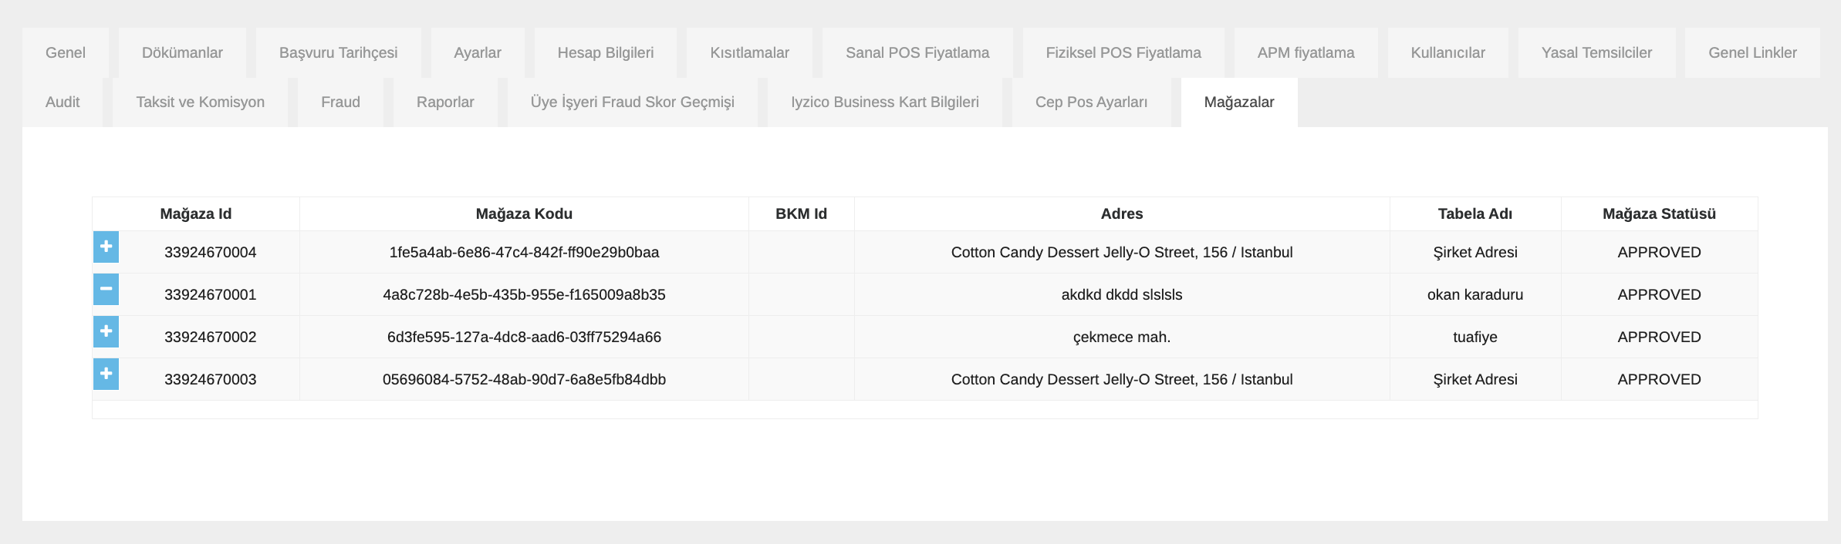Select the APM fiyatlama tab
This screenshot has width=1841, height=544.
[x=1306, y=53]
